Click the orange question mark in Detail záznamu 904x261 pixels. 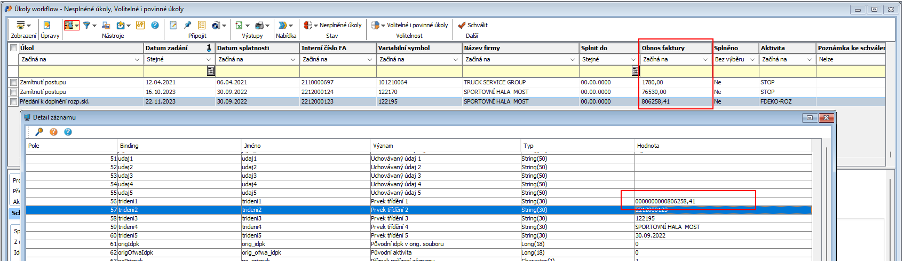click(53, 132)
